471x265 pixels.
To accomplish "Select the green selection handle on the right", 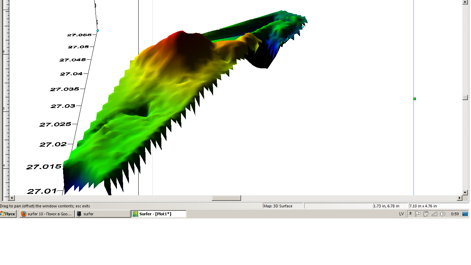I will [x=414, y=99].
